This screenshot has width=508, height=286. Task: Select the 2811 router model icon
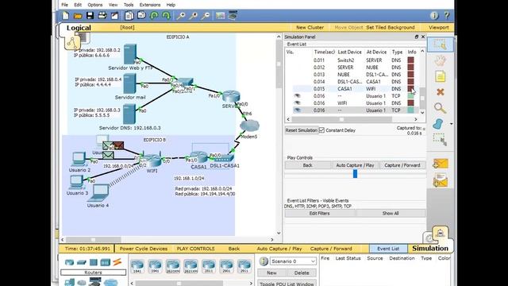[208, 266]
